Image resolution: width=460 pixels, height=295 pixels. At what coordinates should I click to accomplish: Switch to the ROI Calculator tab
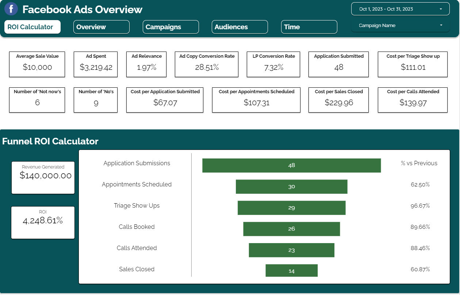[32, 27]
